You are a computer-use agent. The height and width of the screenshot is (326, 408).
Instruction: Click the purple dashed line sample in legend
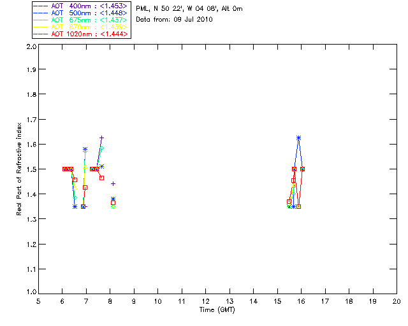click(41, 6)
